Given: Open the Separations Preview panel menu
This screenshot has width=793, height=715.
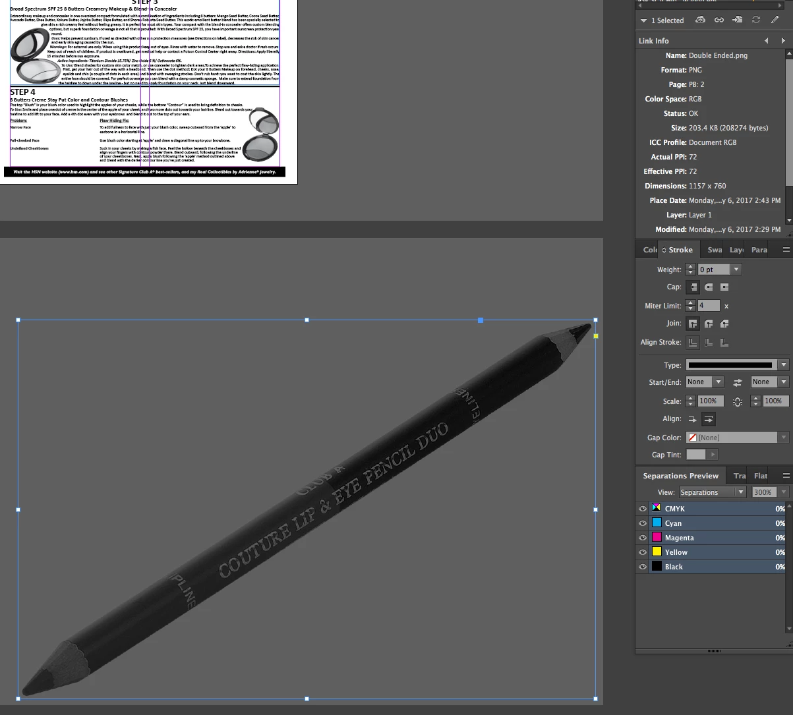Looking at the screenshot, I should 786,475.
